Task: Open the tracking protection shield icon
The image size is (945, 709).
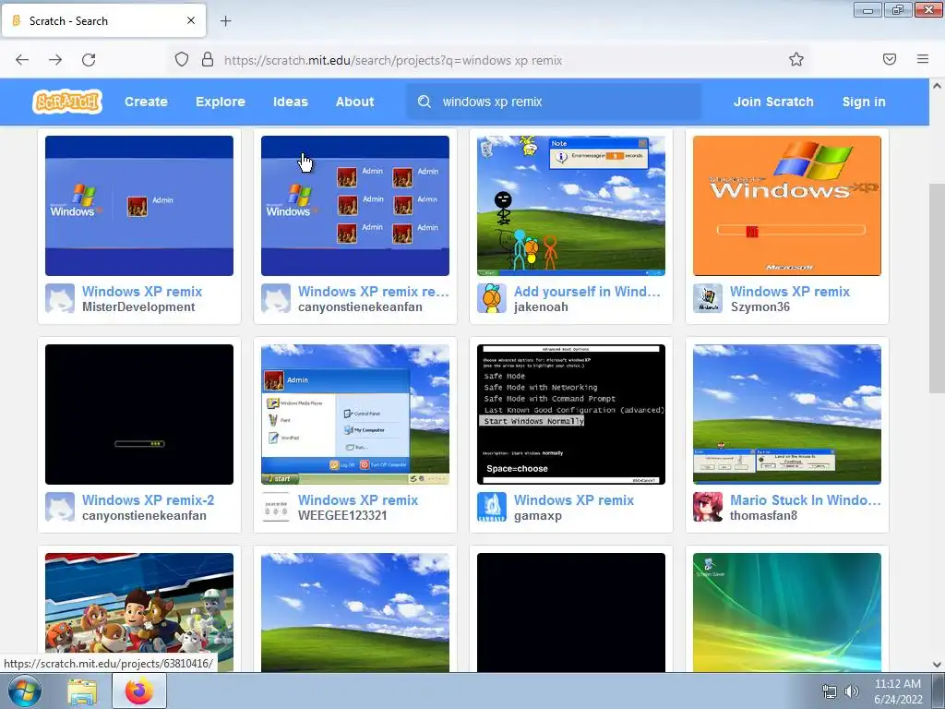Action: click(x=182, y=59)
